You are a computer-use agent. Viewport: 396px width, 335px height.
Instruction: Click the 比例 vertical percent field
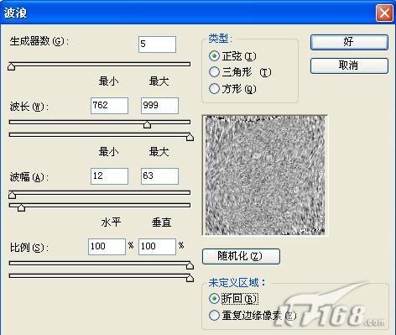[x=157, y=247]
